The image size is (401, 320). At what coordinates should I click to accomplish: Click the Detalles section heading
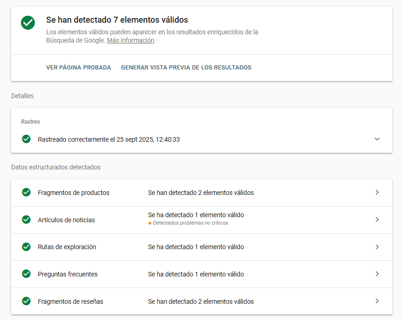(x=22, y=96)
